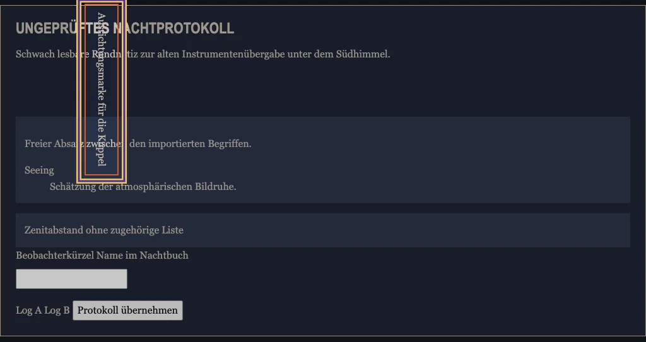Click the Freier Absatz paragraph start

(54, 144)
